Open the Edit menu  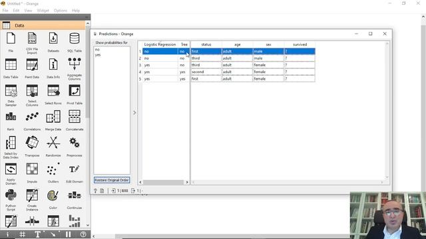click(16, 11)
